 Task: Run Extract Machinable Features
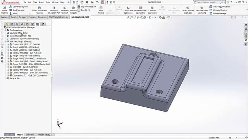39,10
